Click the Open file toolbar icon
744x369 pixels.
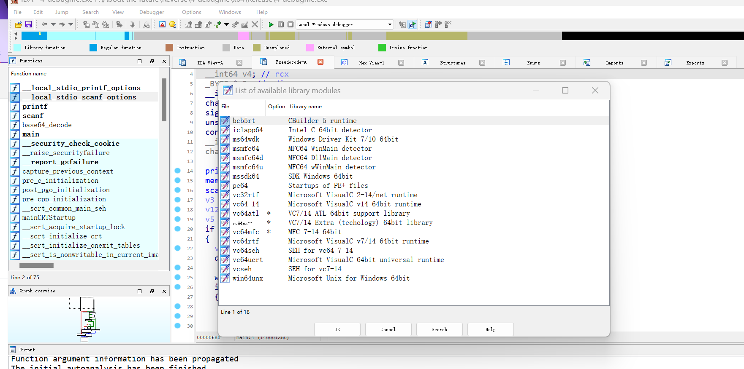coord(18,24)
